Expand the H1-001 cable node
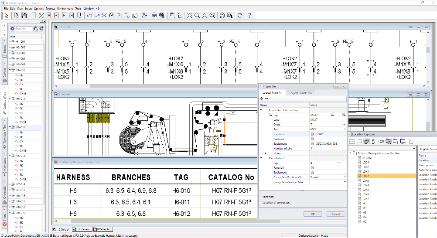 tap(10, 41)
